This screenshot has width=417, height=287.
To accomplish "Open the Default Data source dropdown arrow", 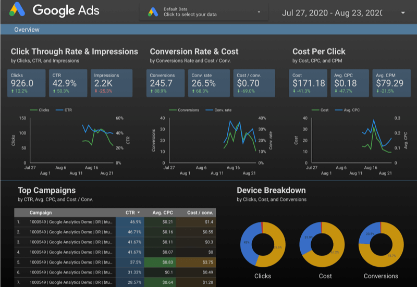I will point(259,12).
